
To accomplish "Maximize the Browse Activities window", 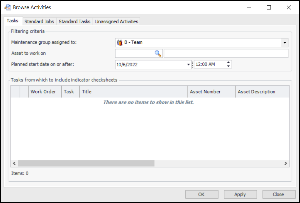I will coord(269,7).
